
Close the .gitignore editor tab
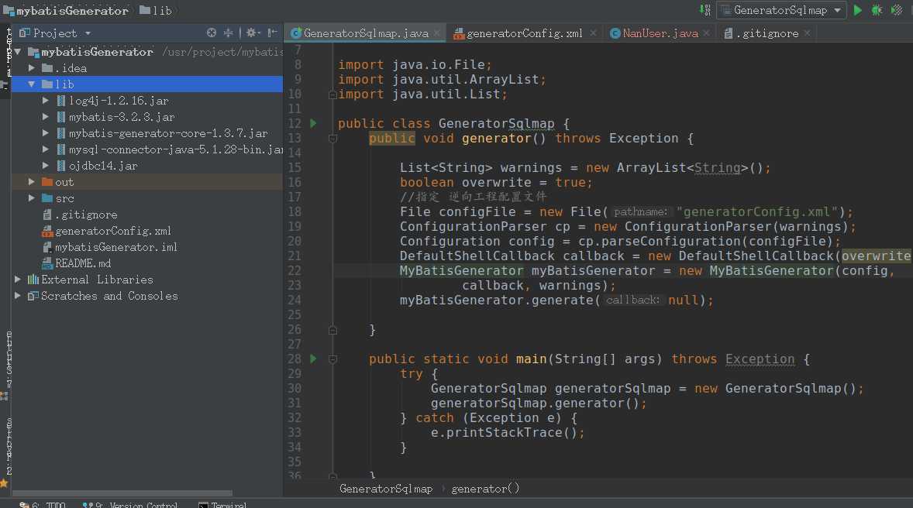(807, 34)
